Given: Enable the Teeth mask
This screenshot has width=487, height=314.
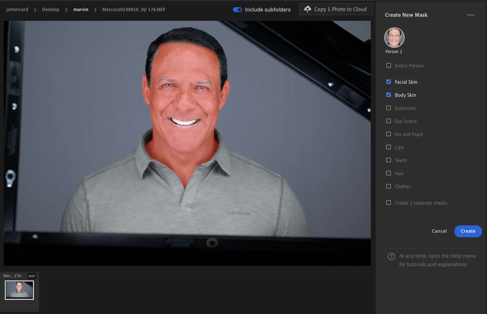Looking at the screenshot, I should point(388,160).
